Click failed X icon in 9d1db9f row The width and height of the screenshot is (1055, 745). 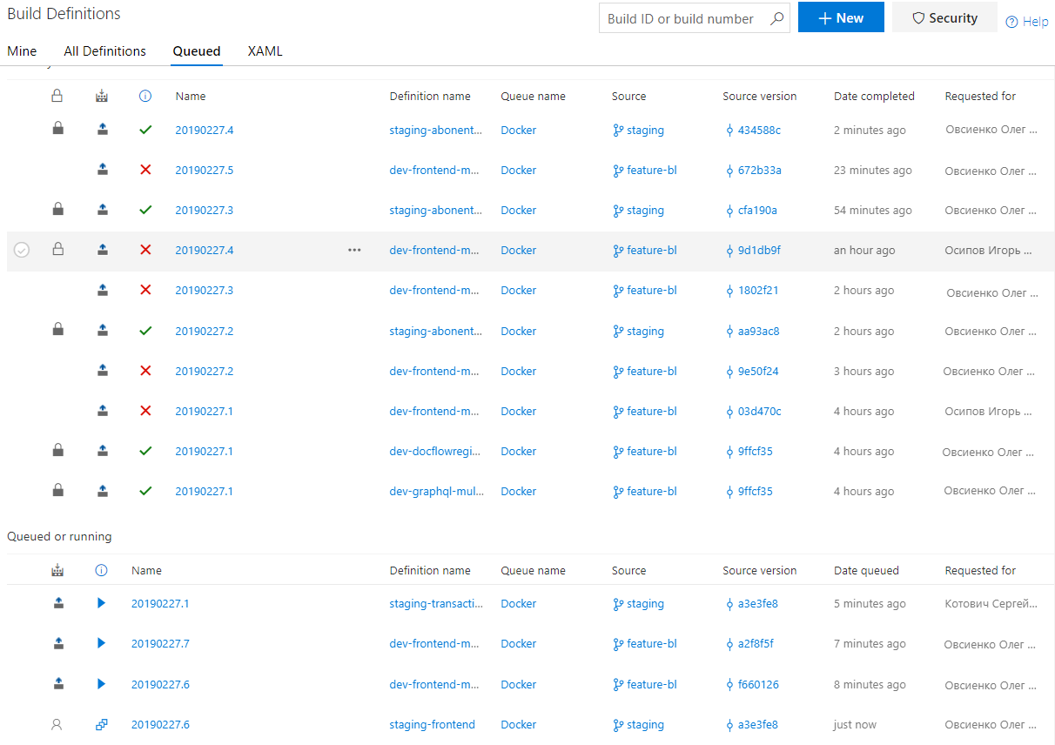(x=145, y=250)
